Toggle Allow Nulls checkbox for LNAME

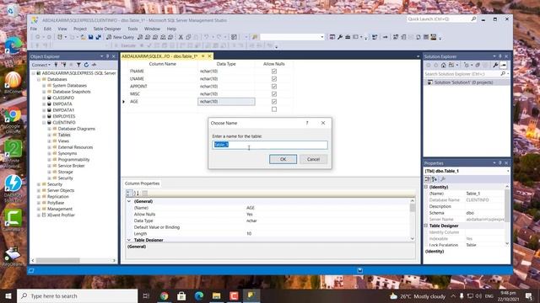click(x=274, y=78)
